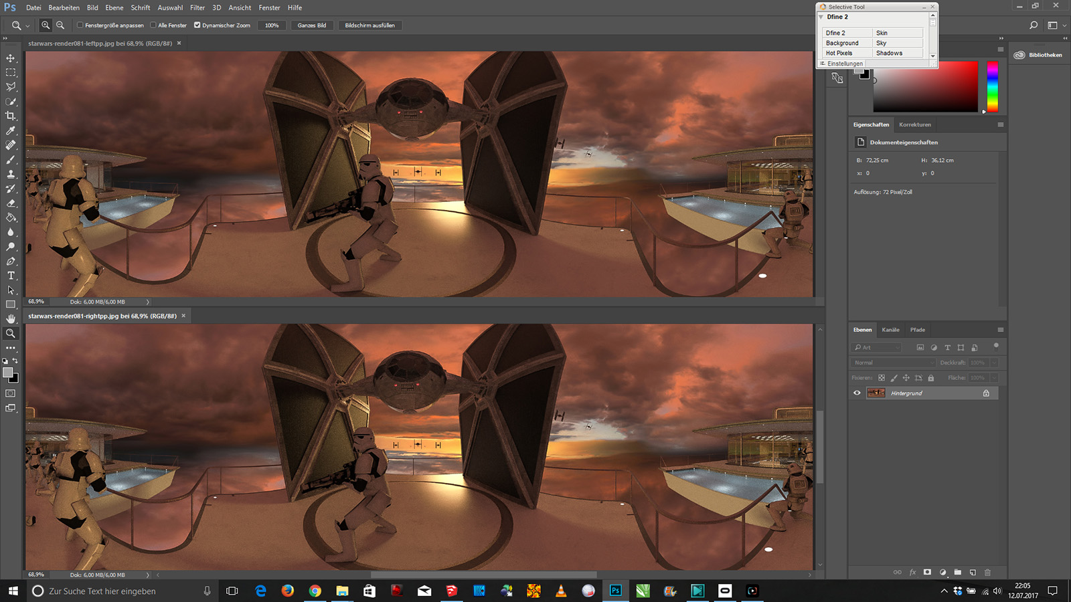
Task: Open the Layers panel flyout menu
Action: point(1001,330)
